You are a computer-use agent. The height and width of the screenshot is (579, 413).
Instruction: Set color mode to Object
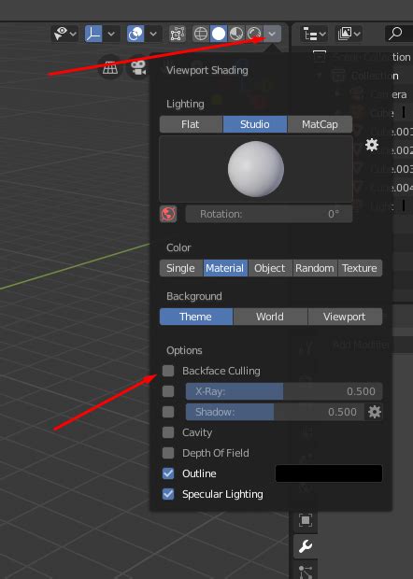point(270,268)
